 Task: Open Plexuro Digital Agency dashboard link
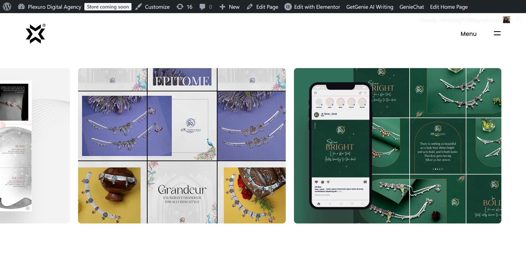pyautogui.click(x=54, y=7)
